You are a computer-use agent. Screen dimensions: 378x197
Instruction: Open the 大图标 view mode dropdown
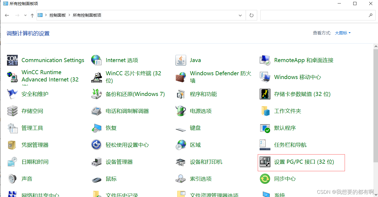[x=343, y=33]
